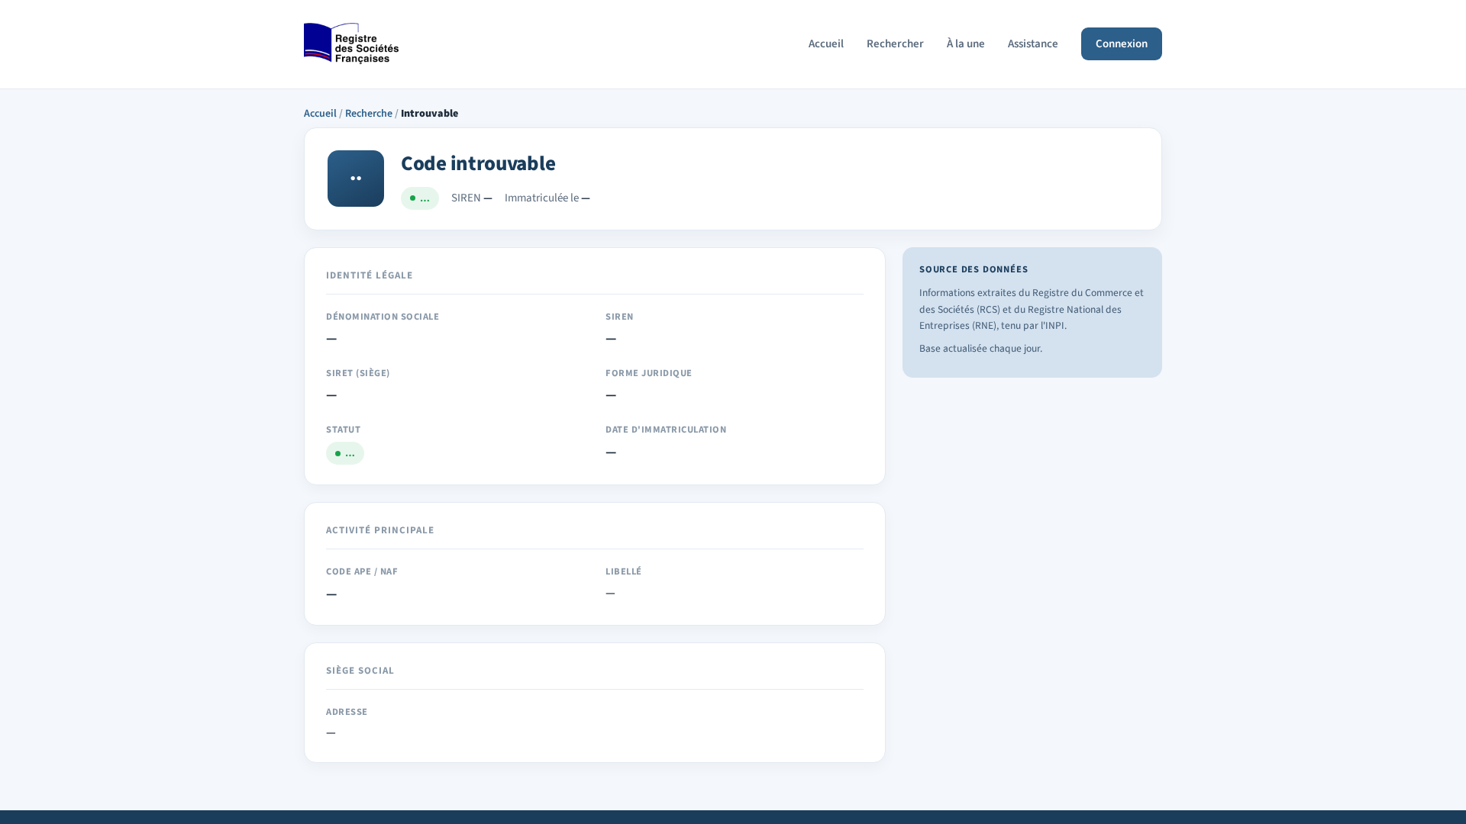
Task: Click the header status badge beside SIREN
Action: (420, 198)
